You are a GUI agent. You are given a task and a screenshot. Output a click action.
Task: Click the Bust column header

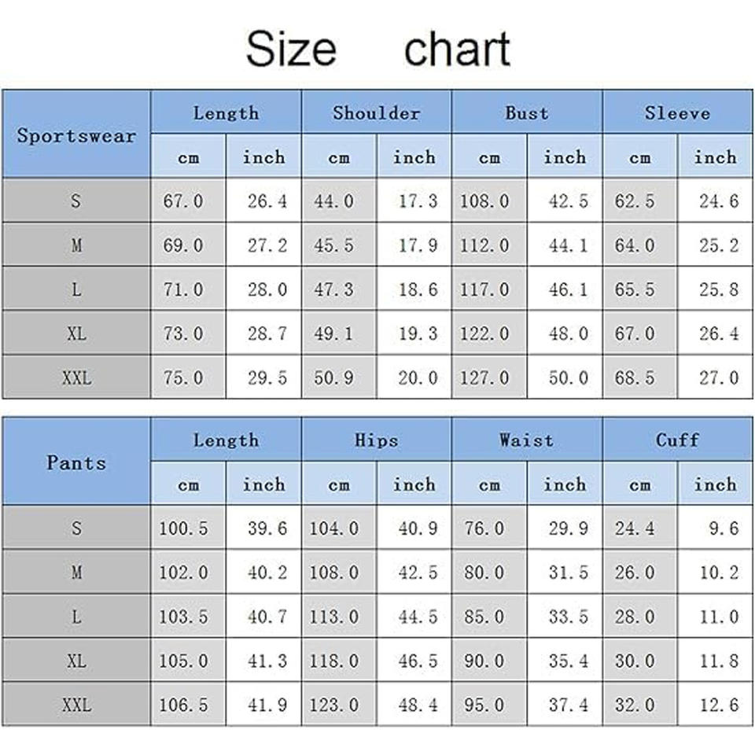coord(527,112)
